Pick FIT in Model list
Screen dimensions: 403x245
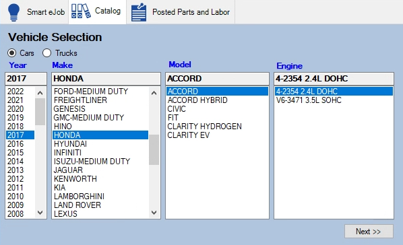click(x=217, y=118)
